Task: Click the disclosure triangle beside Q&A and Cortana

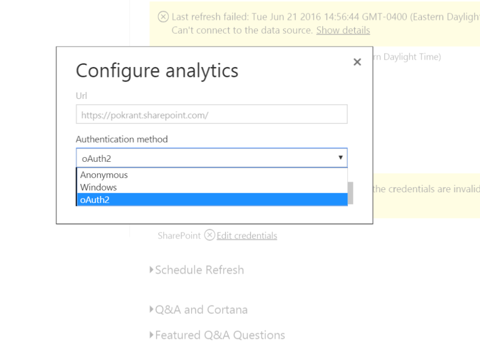Action: tap(151, 310)
